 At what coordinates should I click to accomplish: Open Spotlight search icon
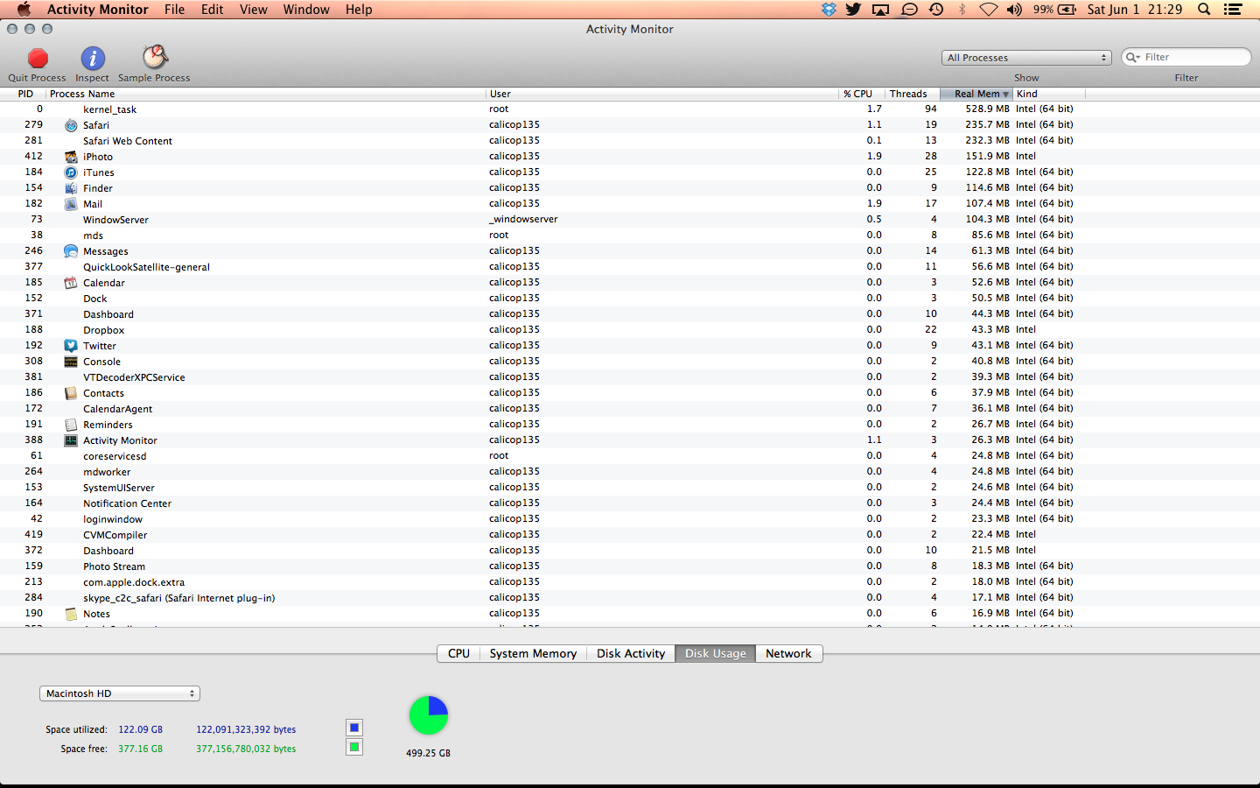pos(1204,10)
